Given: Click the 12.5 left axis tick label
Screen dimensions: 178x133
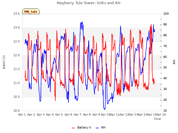Looking at the screenshot, I should (x=17, y=42).
